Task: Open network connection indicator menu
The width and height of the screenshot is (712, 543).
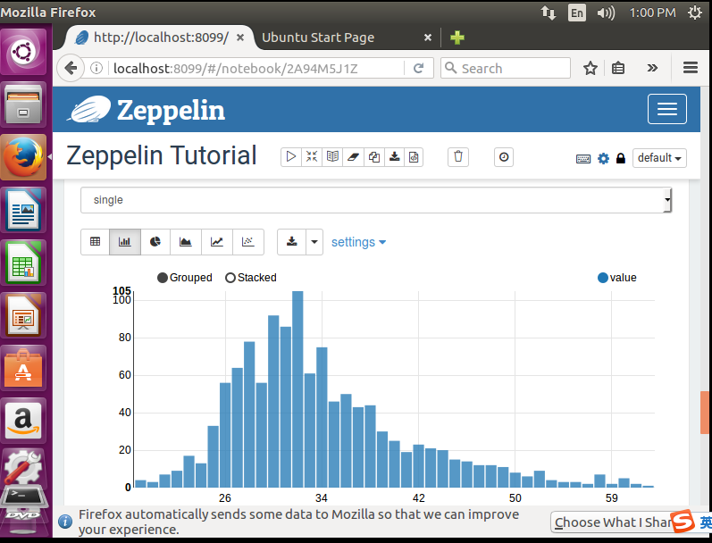Action: tap(549, 13)
